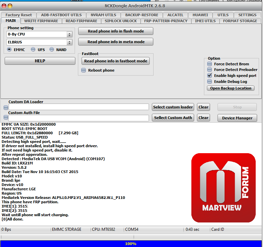Click the EMMC STORAGE status entry
The width and height of the screenshot is (263, 247).
[67, 229]
